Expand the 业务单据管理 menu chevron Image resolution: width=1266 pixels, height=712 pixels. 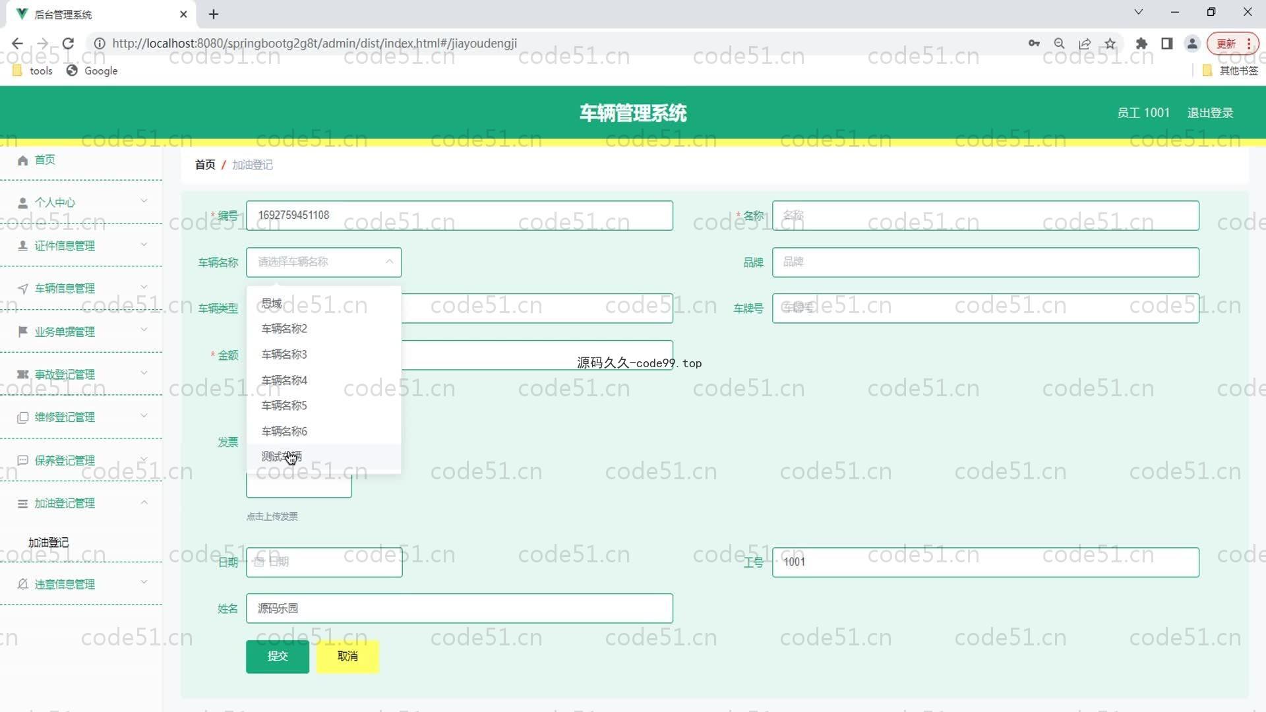(x=144, y=330)
